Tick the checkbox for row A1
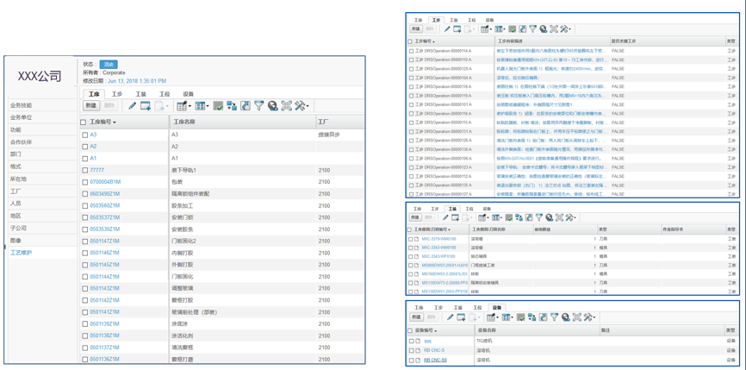The height and width of the screenshot is (370, 746). click(84, 159)
